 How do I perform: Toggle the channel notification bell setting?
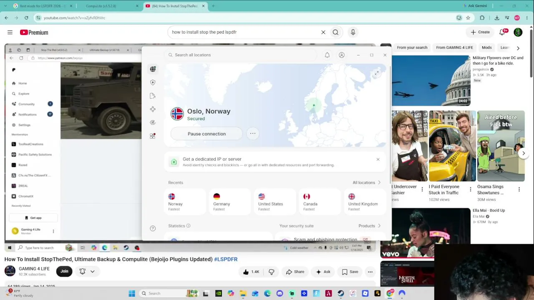(83, 271)
